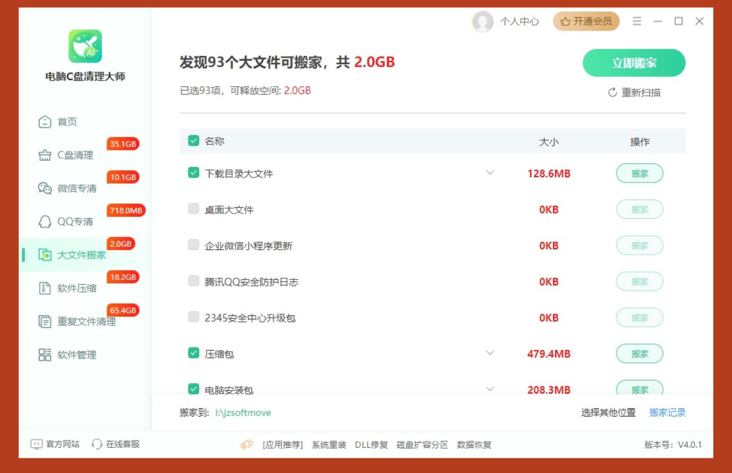Uncheck the 压缩包 checkbox

[193, 353]
